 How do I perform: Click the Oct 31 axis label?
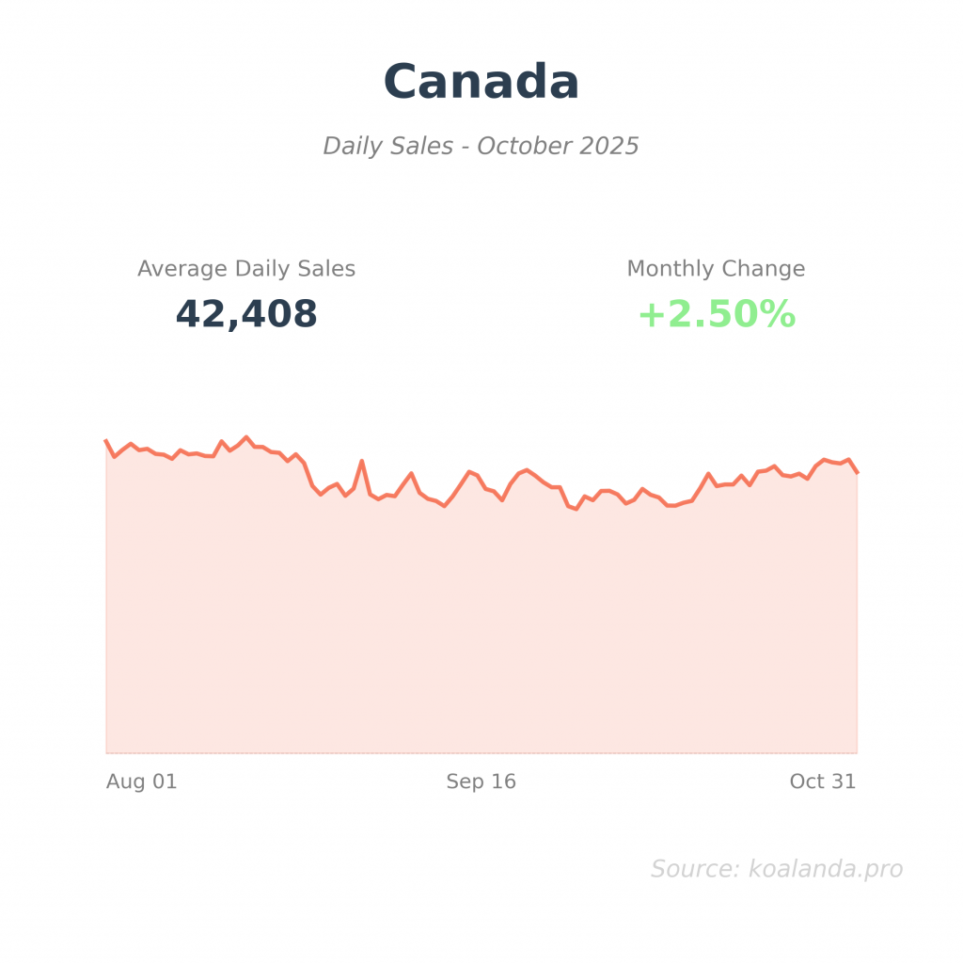click(x=822, y=781)
